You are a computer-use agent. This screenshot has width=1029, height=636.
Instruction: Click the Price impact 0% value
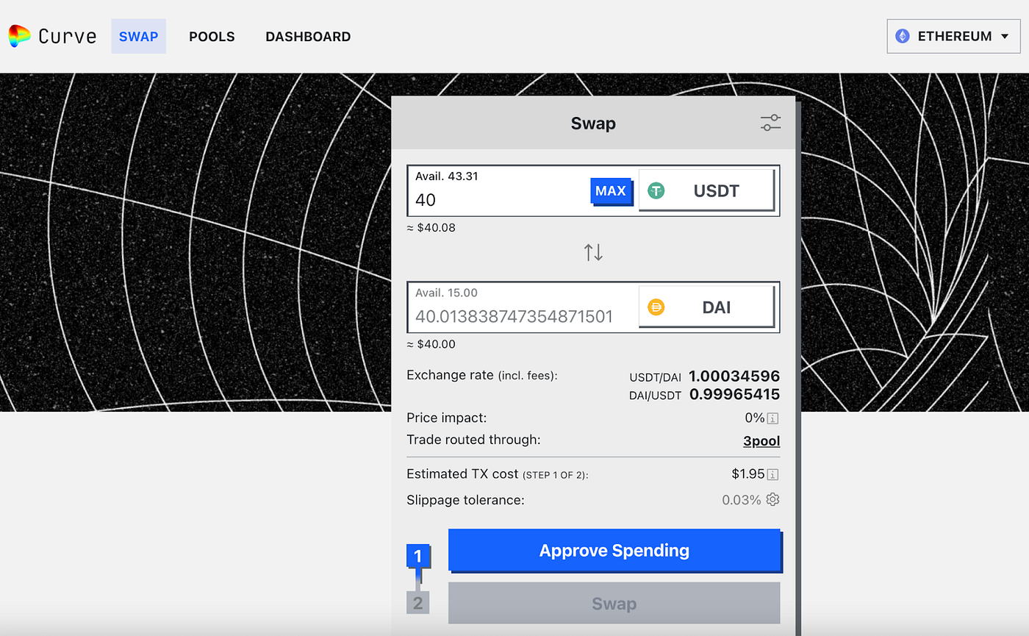[755, 418]
